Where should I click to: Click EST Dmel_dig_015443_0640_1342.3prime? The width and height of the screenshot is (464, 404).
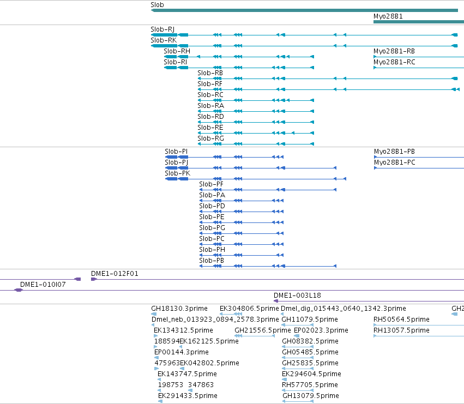click(x=344, y=309)
